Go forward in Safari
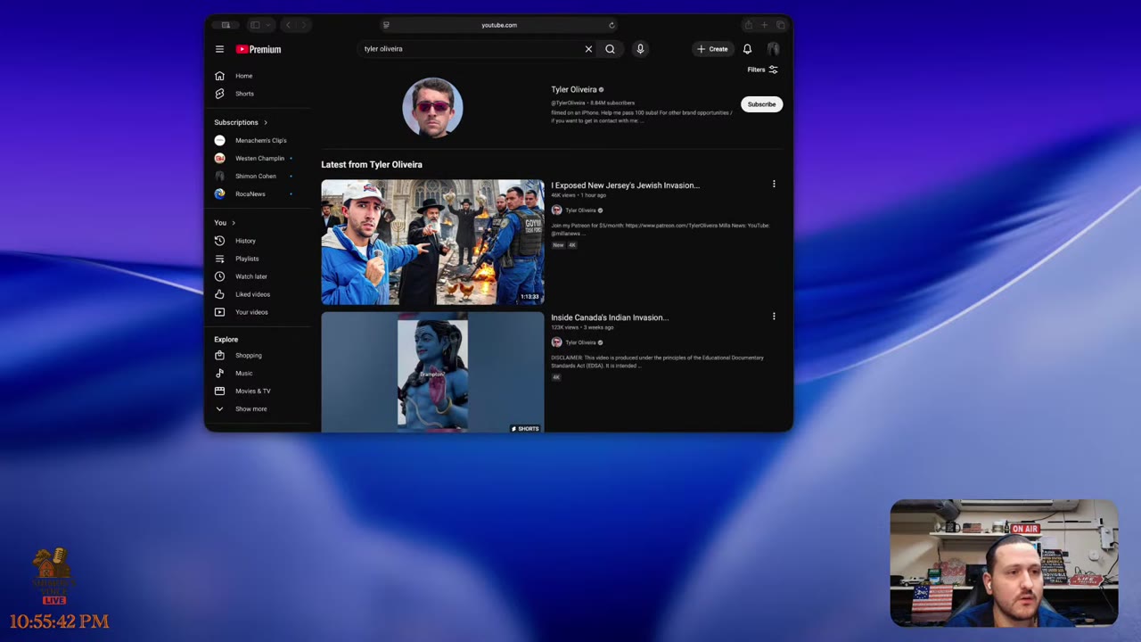1141x642 pixels. 303,25
